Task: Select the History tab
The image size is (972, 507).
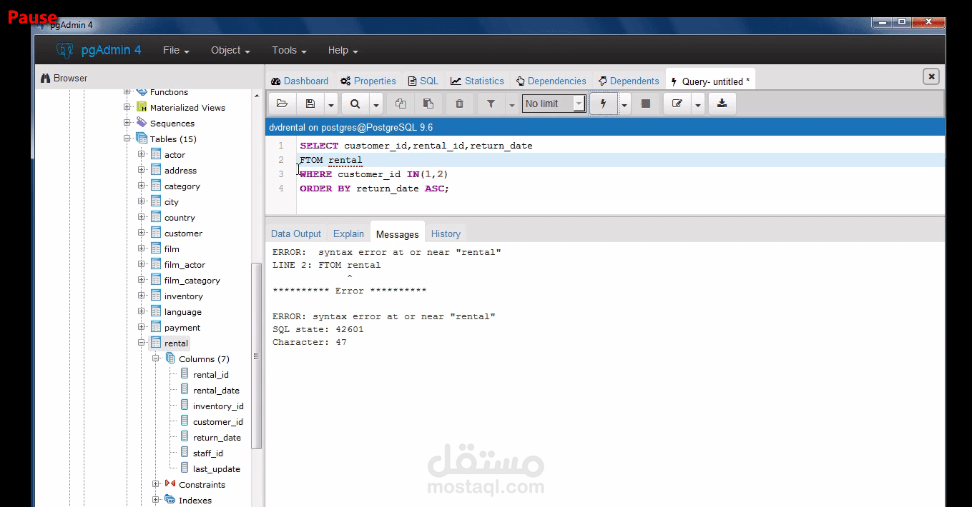Action: [446, 234]
